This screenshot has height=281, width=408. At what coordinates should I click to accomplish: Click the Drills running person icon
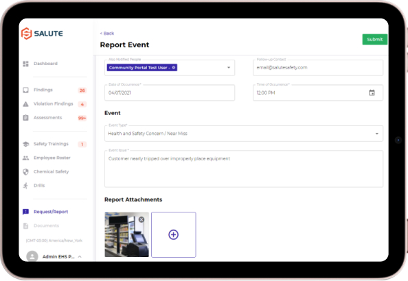pyautogui.click(x=26, y=186)
